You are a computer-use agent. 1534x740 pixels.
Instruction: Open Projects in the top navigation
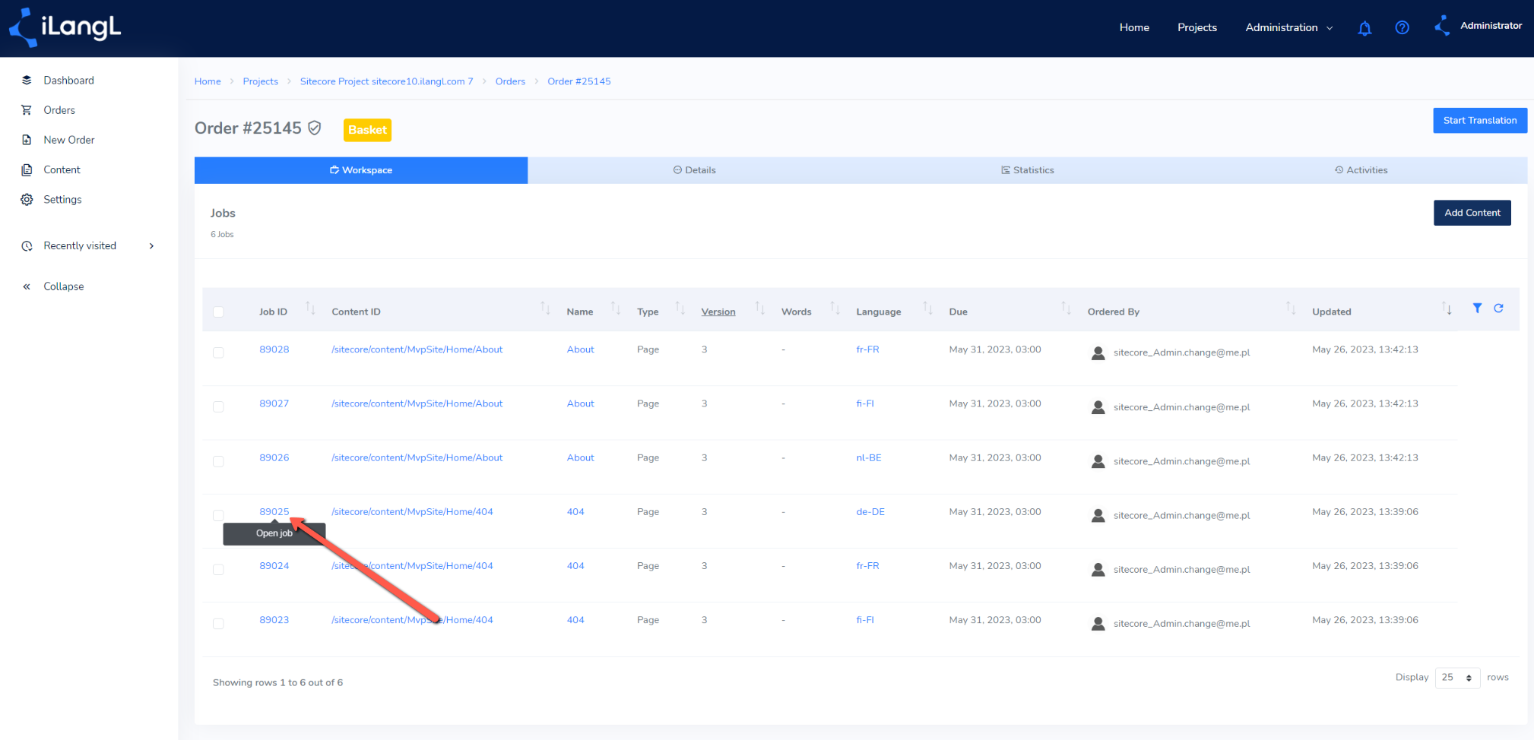pyautogui.click(x=1197, y=27)
